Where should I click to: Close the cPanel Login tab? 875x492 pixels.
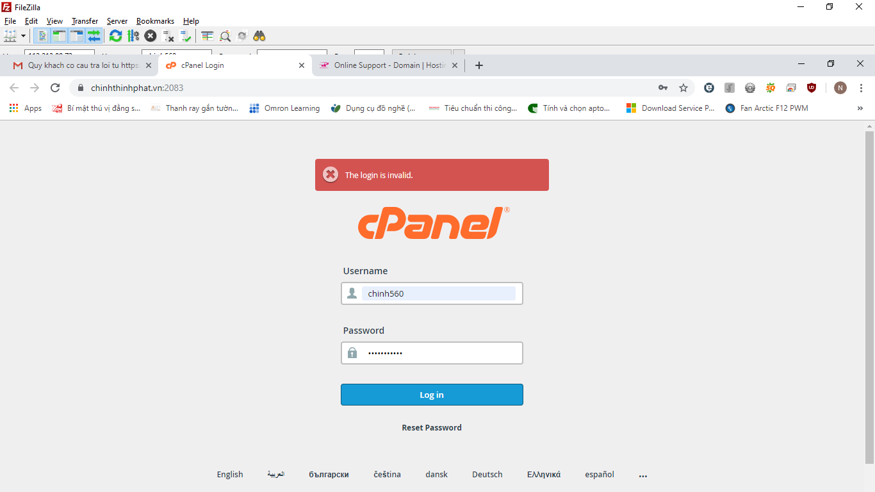tap(302, 65)
